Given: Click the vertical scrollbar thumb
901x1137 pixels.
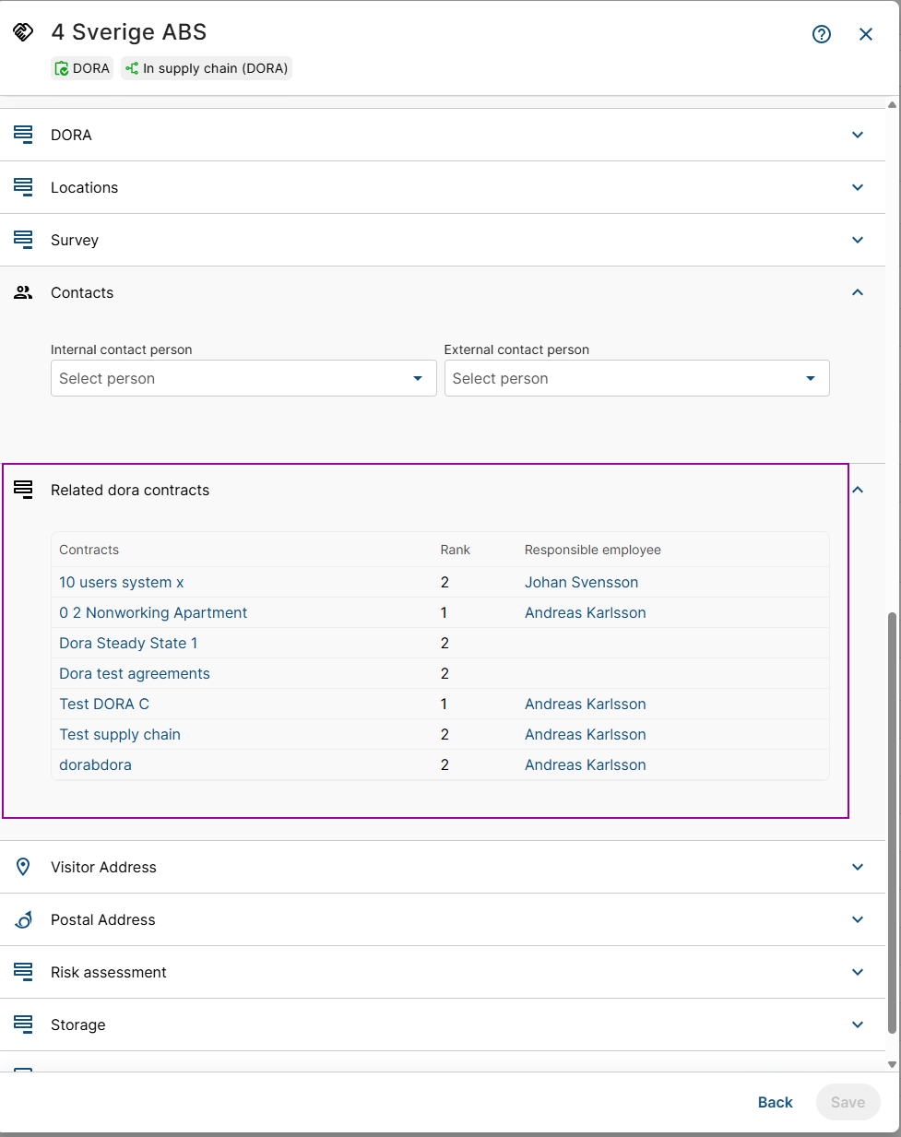Looking at the screenshot, I should coord(892,821).
